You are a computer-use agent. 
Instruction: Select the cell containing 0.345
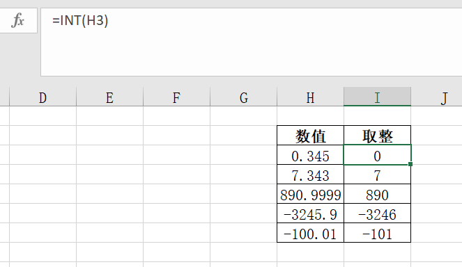(x=310, y=155)
